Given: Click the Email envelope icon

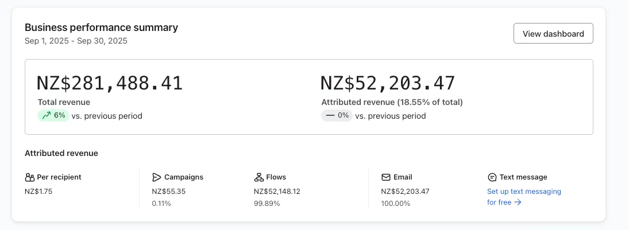Looking at the screenshot, I should click(386, 177).
